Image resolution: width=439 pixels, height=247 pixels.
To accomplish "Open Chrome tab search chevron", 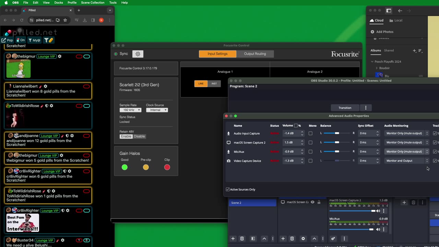I will click(x=110, y=10).
